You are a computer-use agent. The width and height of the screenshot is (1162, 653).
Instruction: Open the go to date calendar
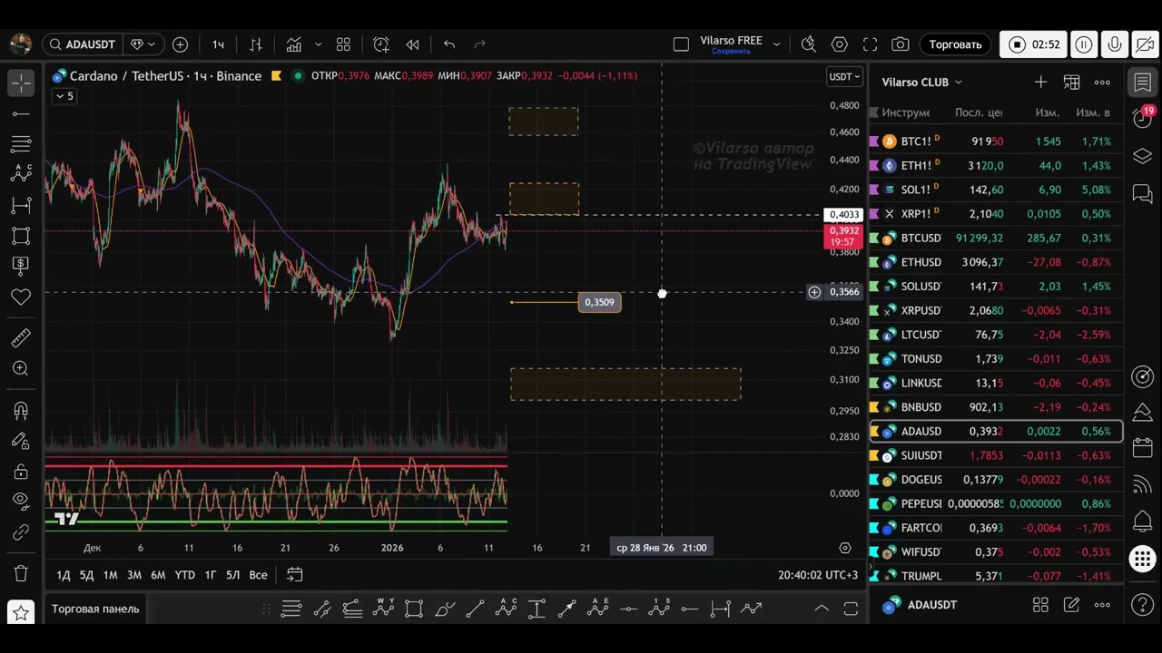pos(294,574)
